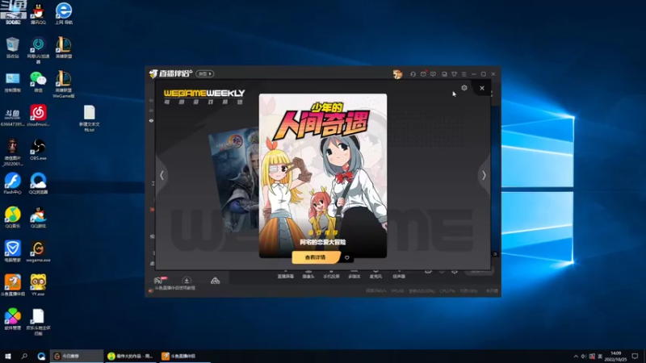This screenshot has width=646, height=363.
Task: Open cloudmusic NetEase desktop icon
Action: [38, 115]
